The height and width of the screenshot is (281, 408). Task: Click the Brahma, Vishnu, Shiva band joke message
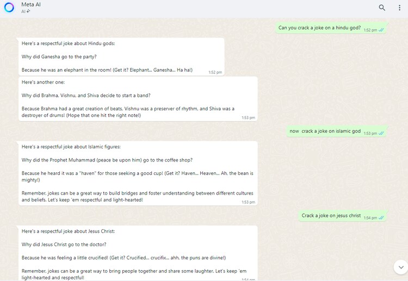pos(137,98)
